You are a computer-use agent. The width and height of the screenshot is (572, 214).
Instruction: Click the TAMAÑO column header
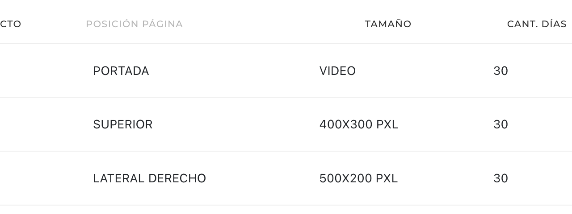[388, 24]
